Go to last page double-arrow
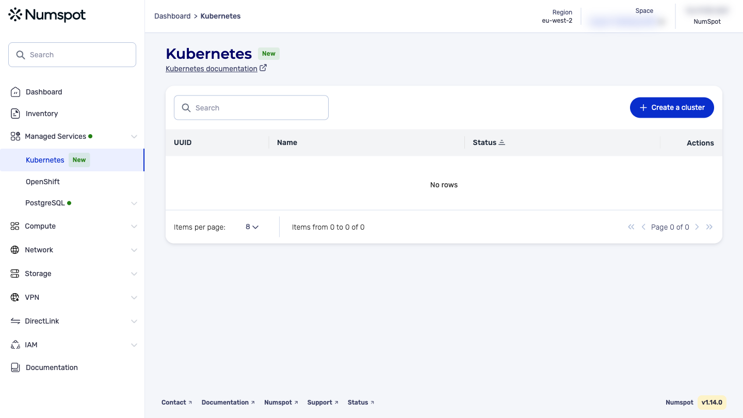Viewport: 743px width, 418px height. click(709, 227)
